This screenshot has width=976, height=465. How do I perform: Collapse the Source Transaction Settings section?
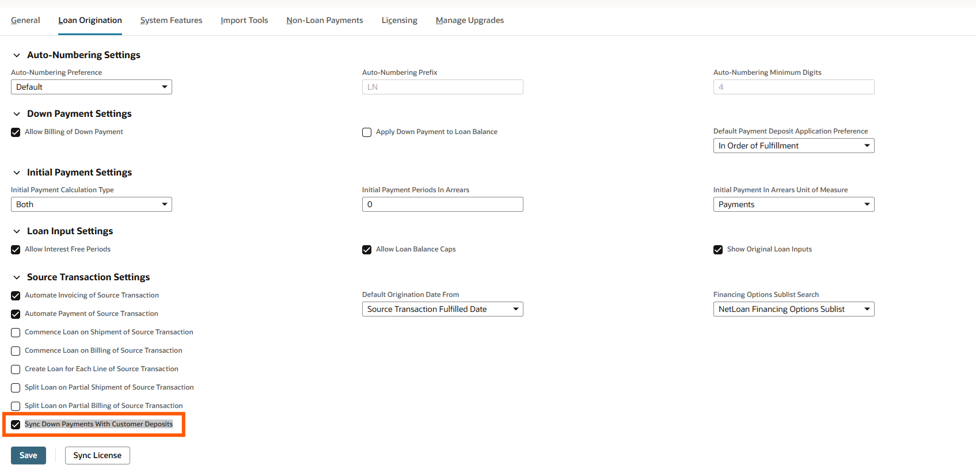(17, 277)
